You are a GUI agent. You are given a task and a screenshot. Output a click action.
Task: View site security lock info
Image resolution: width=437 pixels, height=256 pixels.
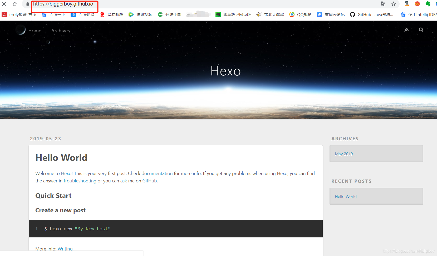pyautogui.click(x=28, y=4)
